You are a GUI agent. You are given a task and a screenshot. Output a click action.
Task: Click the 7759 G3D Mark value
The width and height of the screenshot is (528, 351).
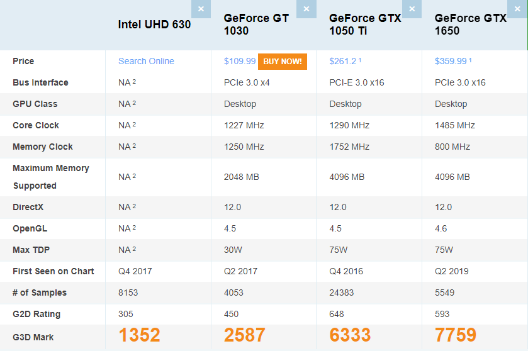[x=456, y=335]
